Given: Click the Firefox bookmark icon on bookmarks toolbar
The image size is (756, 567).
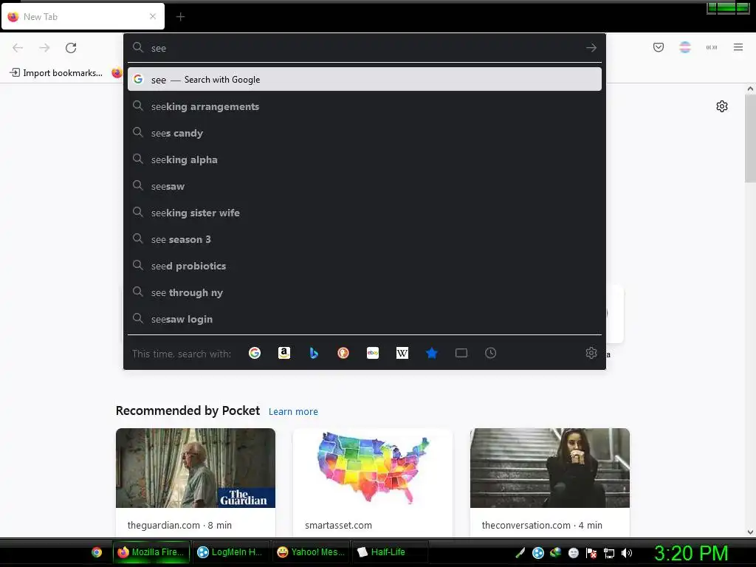Looking at the screenshot, I should click(117, 73).
